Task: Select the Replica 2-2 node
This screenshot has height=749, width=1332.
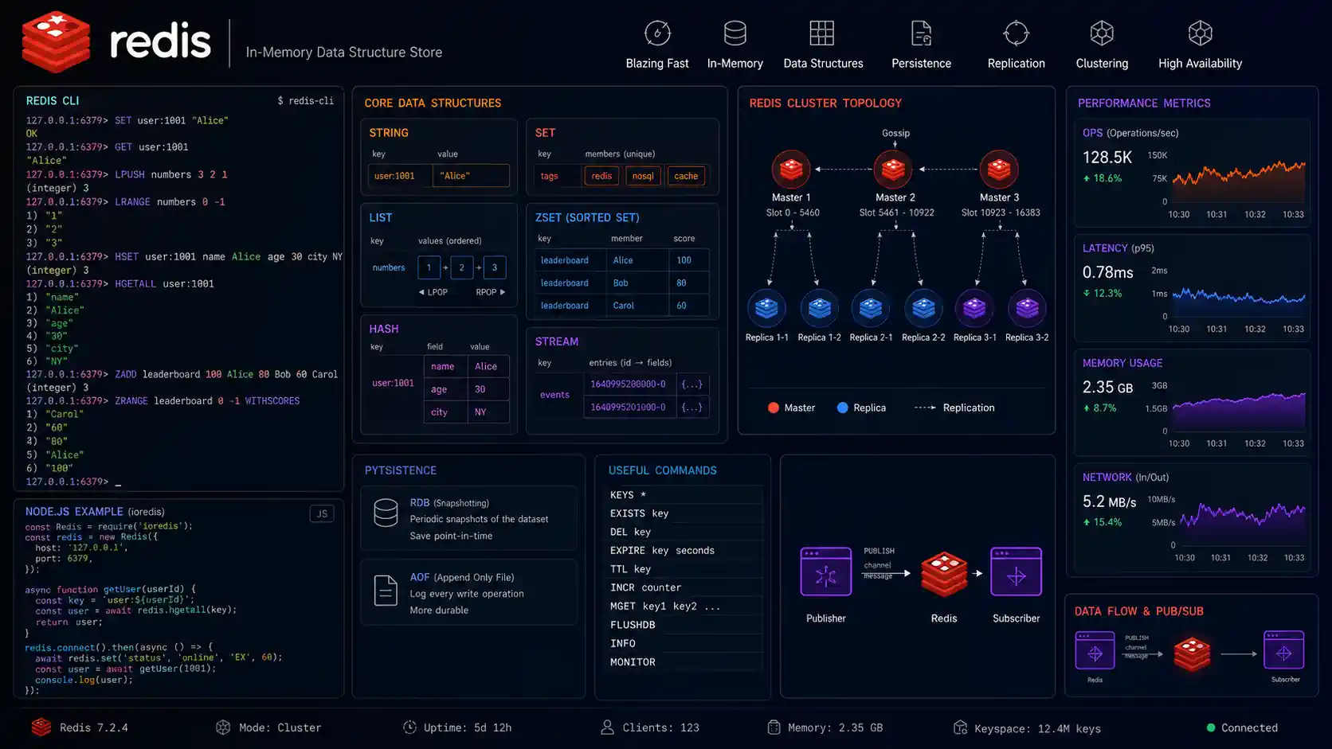Action: coord(923,308)
